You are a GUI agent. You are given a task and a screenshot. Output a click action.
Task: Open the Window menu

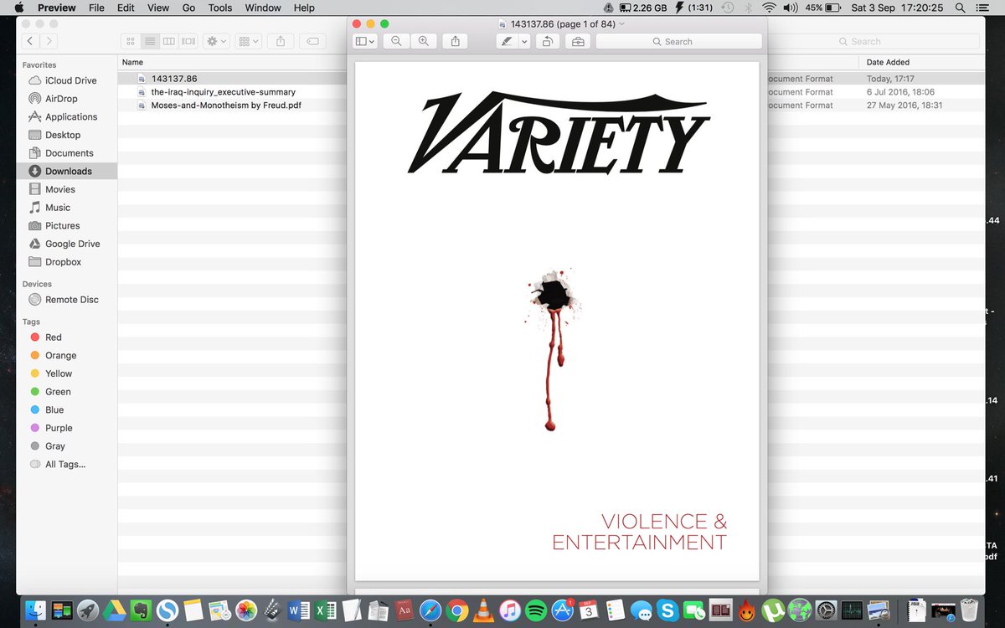pos(263,8)
